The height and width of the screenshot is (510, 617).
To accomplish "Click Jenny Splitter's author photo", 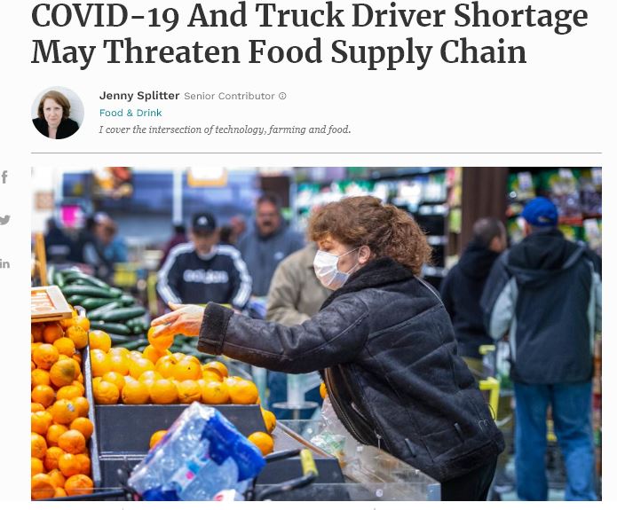I will point(58,113).
